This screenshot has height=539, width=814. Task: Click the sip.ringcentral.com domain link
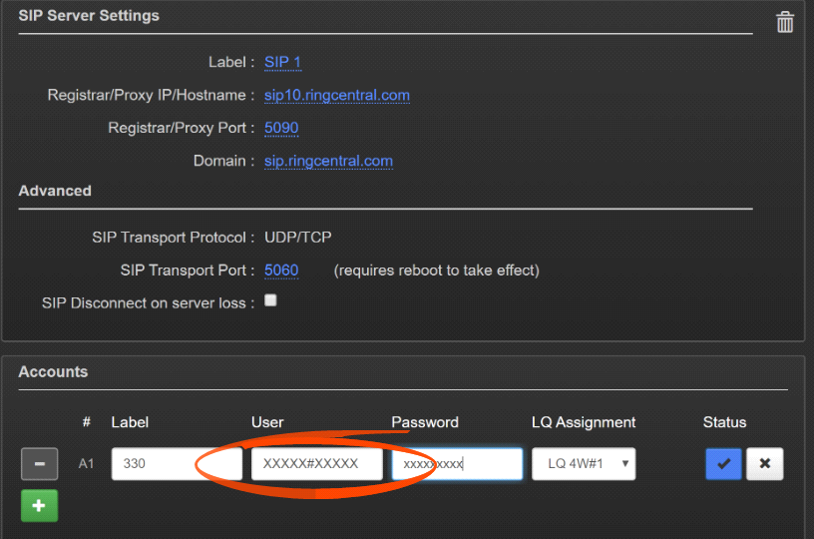click(328, 161)
